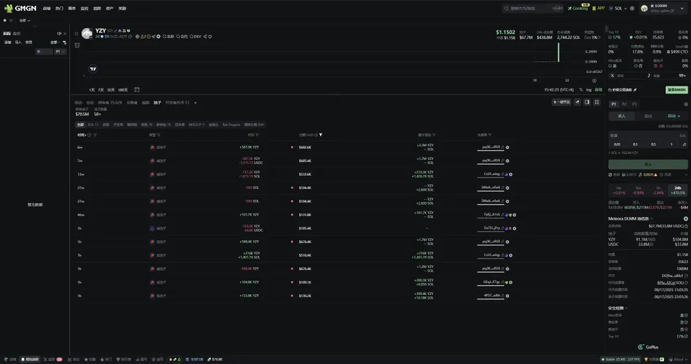Search by contract via 合约 icon
This screenshot has height=364, width=691.
pyautogui.click(x=183, y=36)
